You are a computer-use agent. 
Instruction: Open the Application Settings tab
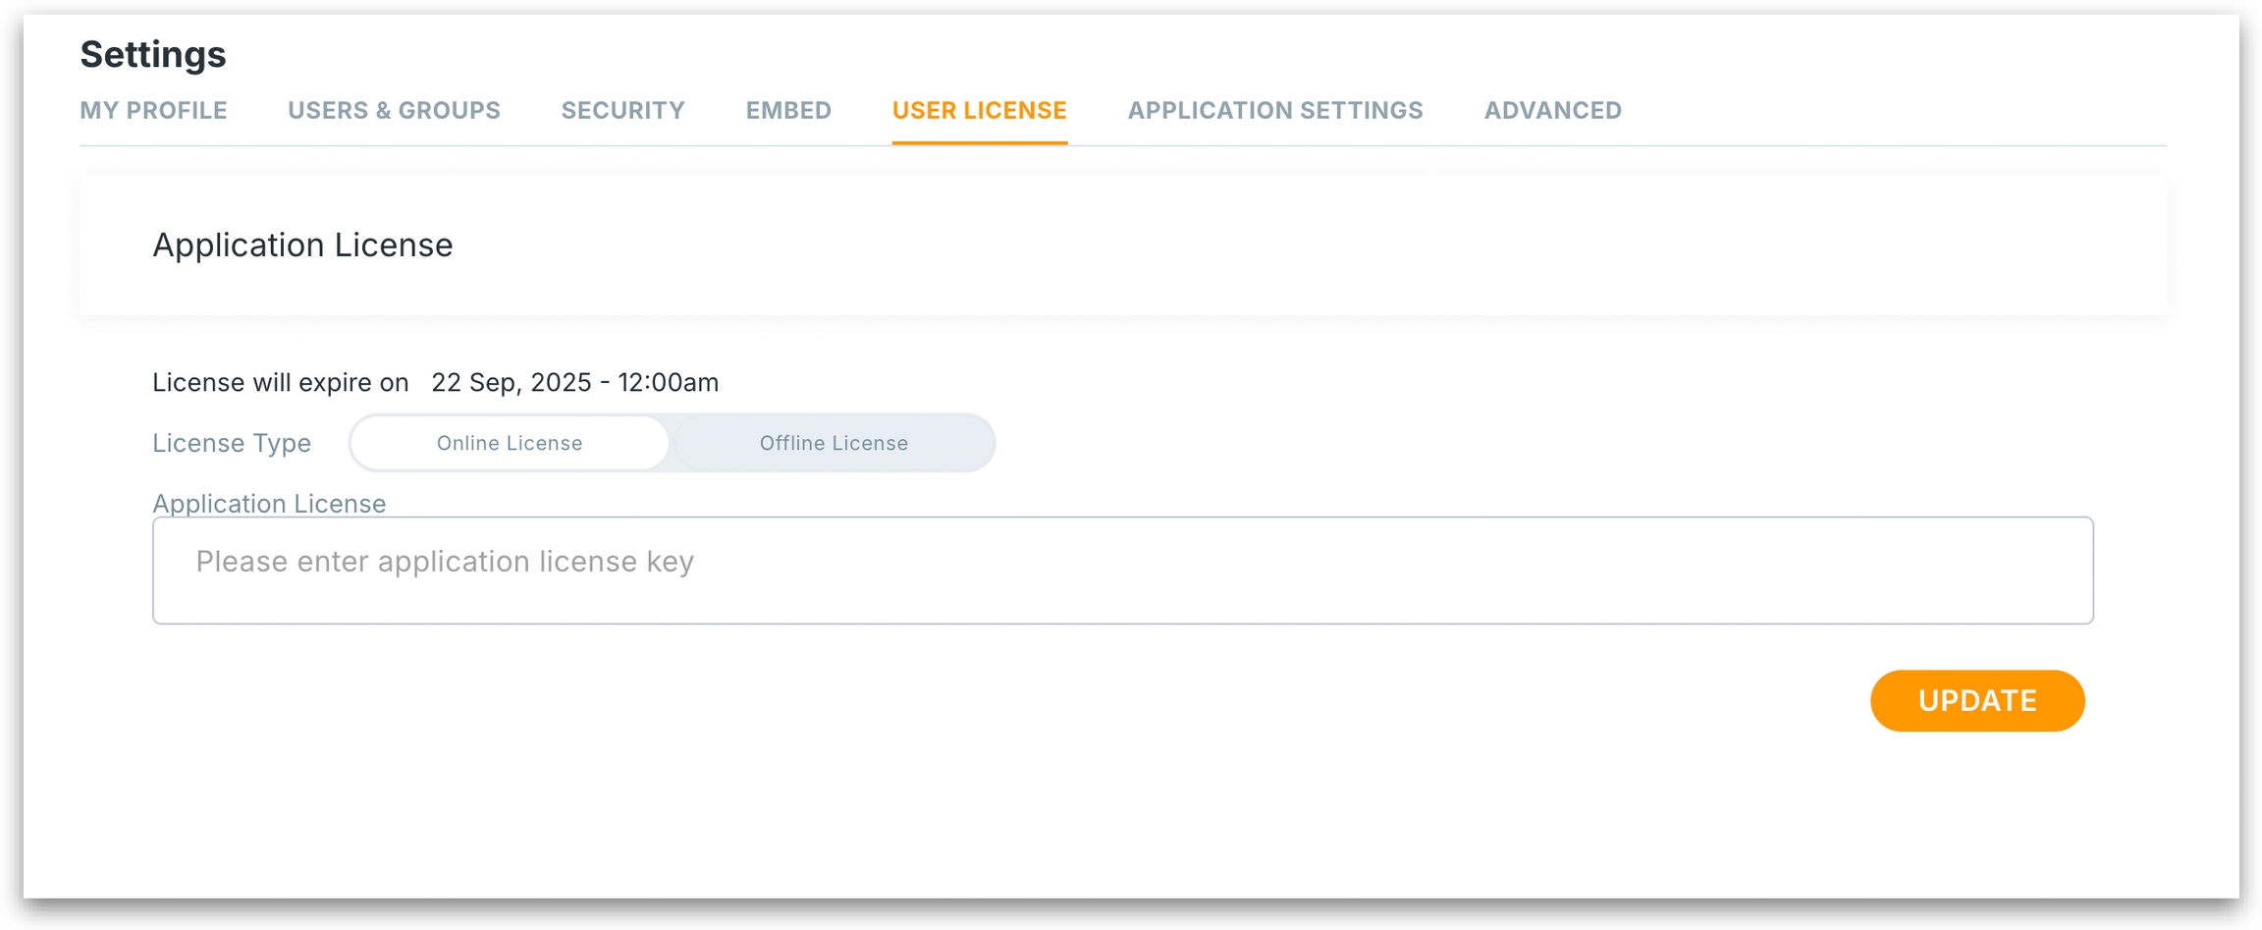(x=1274, y=110)
